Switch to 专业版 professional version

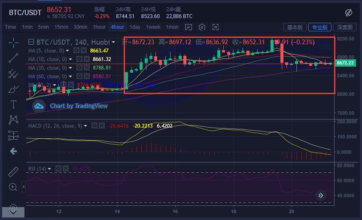coord(320,27)
